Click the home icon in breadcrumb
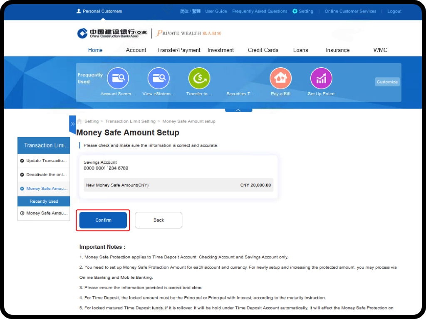Viewport: 426px width, 319px height. 79,121
